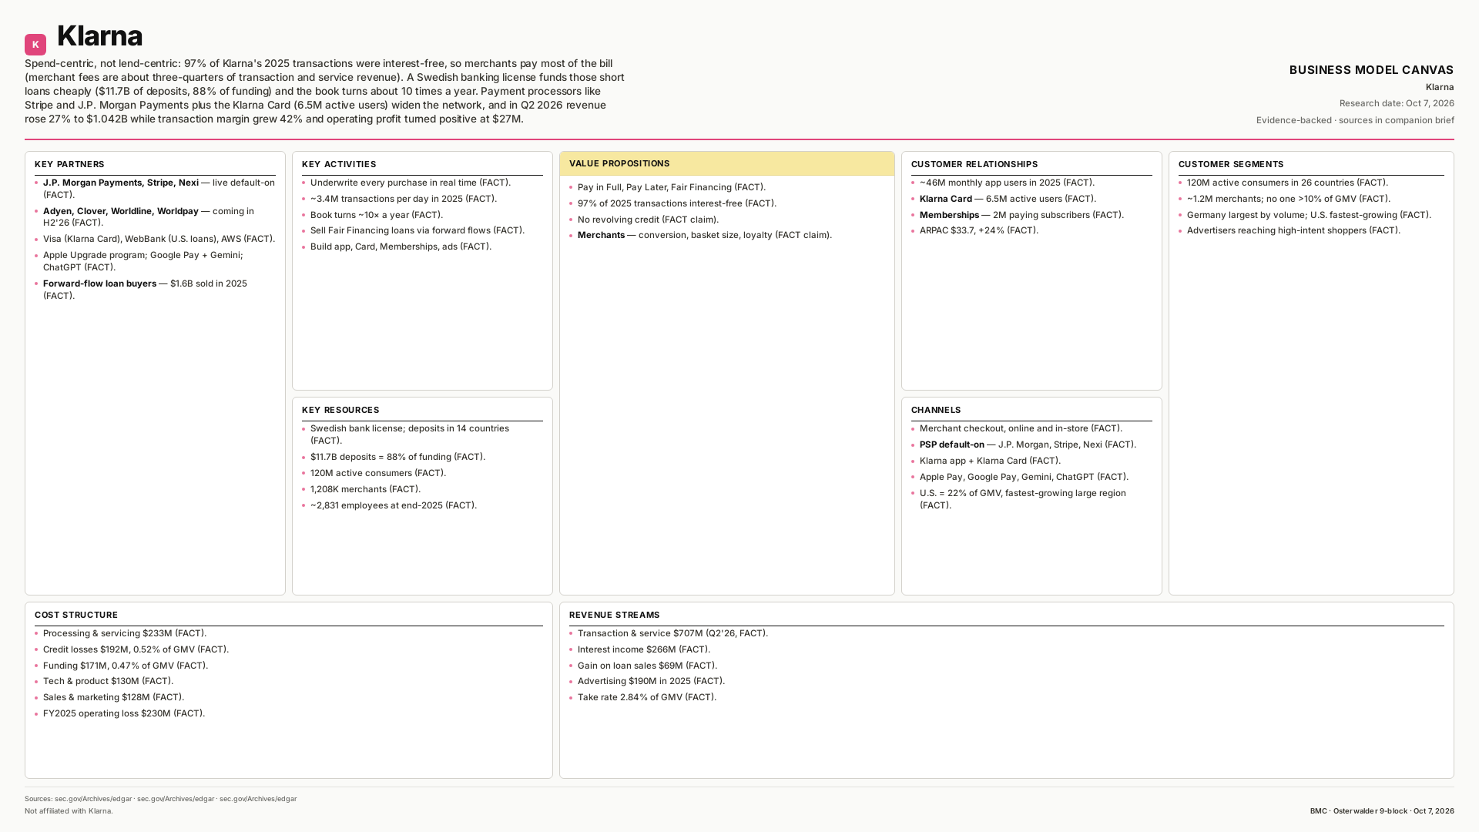Image resolution: width=1479 pixels, height=832 pixels.
Task: Click the highlighted VALUE PROPOSITIONS header
Action: click(x=727, y=163)
